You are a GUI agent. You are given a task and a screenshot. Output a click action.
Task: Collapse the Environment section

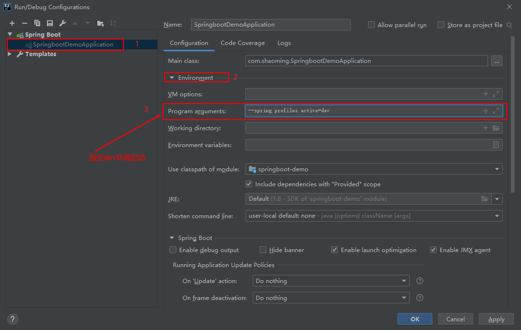click(x=171, y=78)
